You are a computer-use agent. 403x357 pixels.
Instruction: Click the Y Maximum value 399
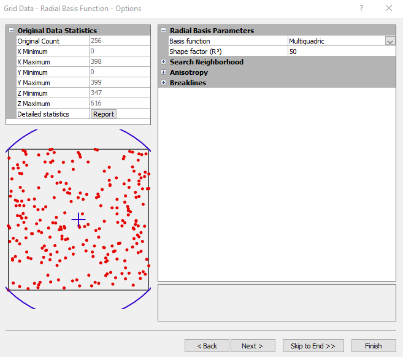[x=96, y=82]
